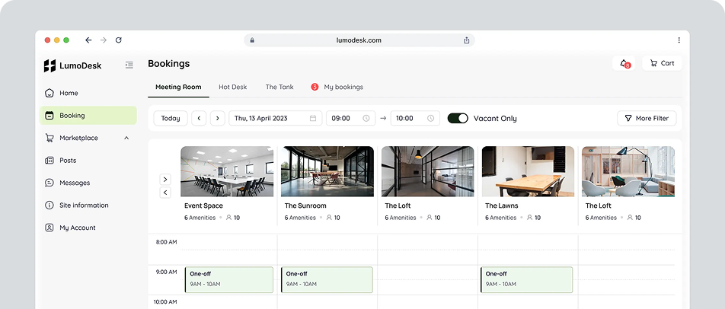
Task: Click the Today button
Action: point(171,118)
